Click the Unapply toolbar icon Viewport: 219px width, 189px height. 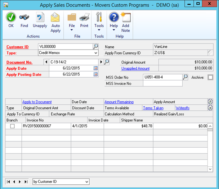[40, 17]
